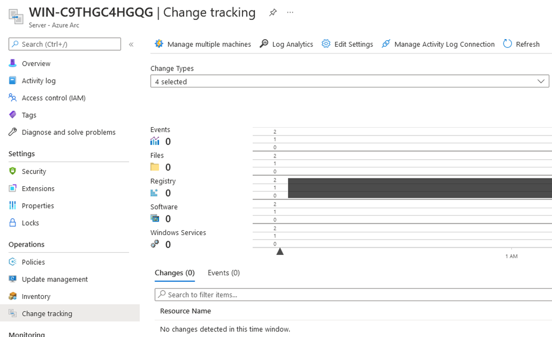Open Update management
This screenshot has width=552, height=337.
(54, 279)
